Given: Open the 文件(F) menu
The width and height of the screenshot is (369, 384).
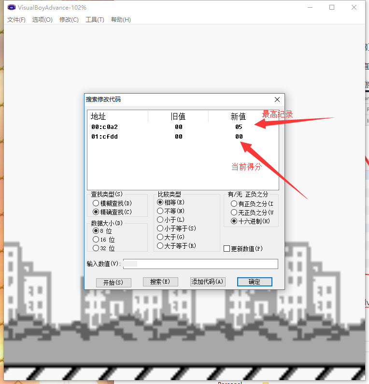Looking at the screenshot, I should click(16, 20).
